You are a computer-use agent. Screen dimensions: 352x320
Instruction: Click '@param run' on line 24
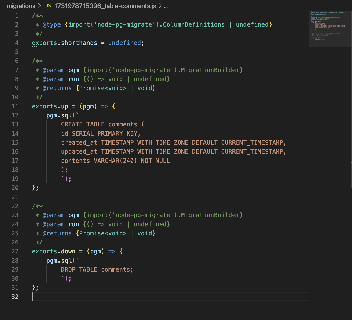click(61, 224)
